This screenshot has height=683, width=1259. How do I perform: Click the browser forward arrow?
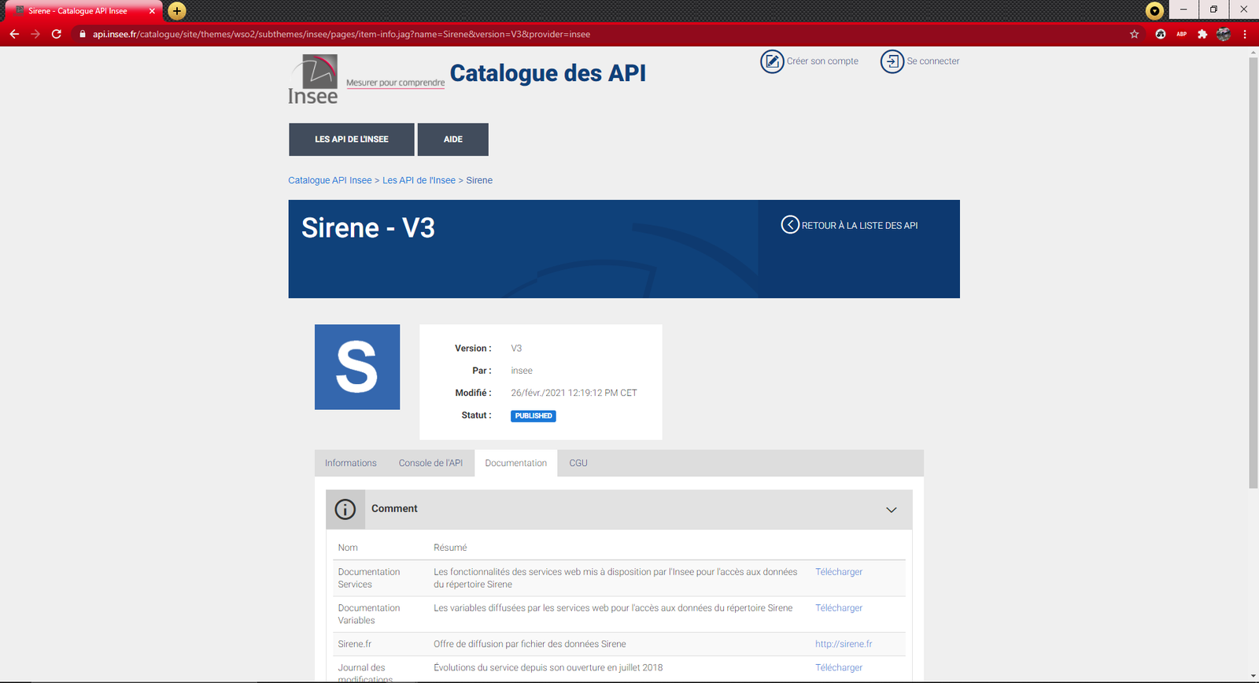point(35,34)
